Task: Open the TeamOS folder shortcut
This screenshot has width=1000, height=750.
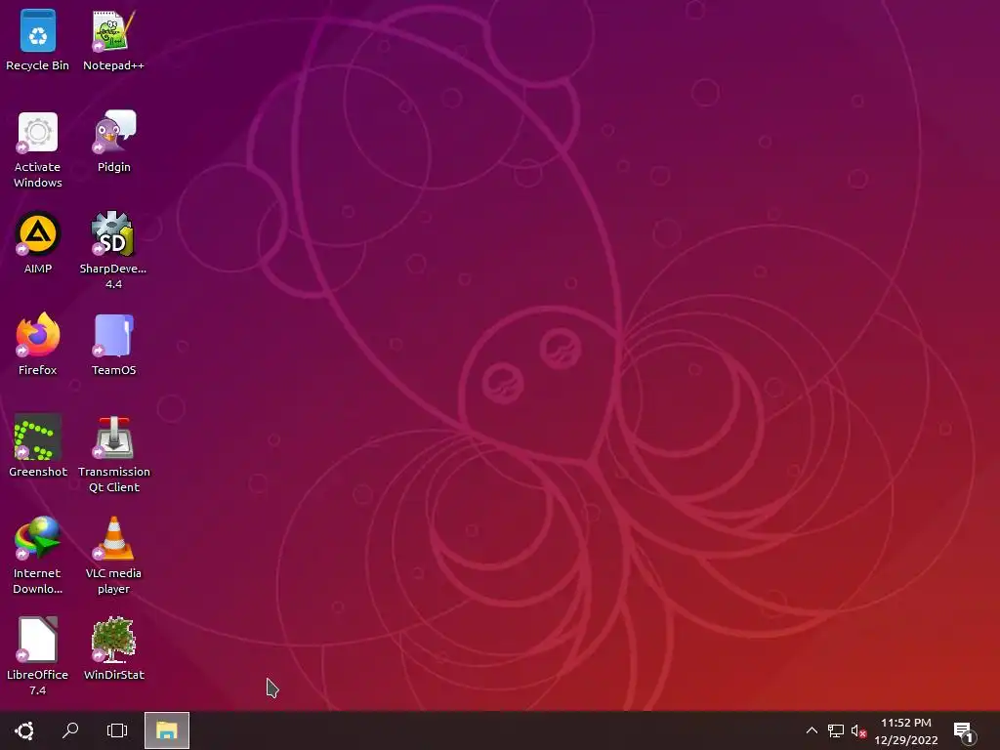Action: 113,345
